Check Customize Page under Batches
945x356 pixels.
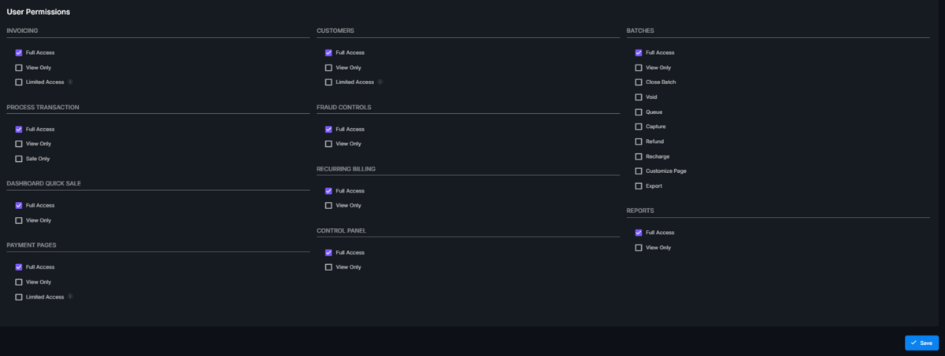click(x=639, y=171)
